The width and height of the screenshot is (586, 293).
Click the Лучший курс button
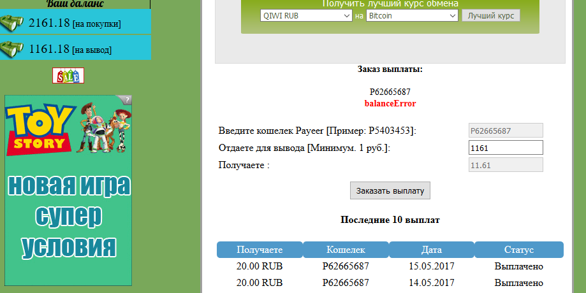tap(491, 16)
